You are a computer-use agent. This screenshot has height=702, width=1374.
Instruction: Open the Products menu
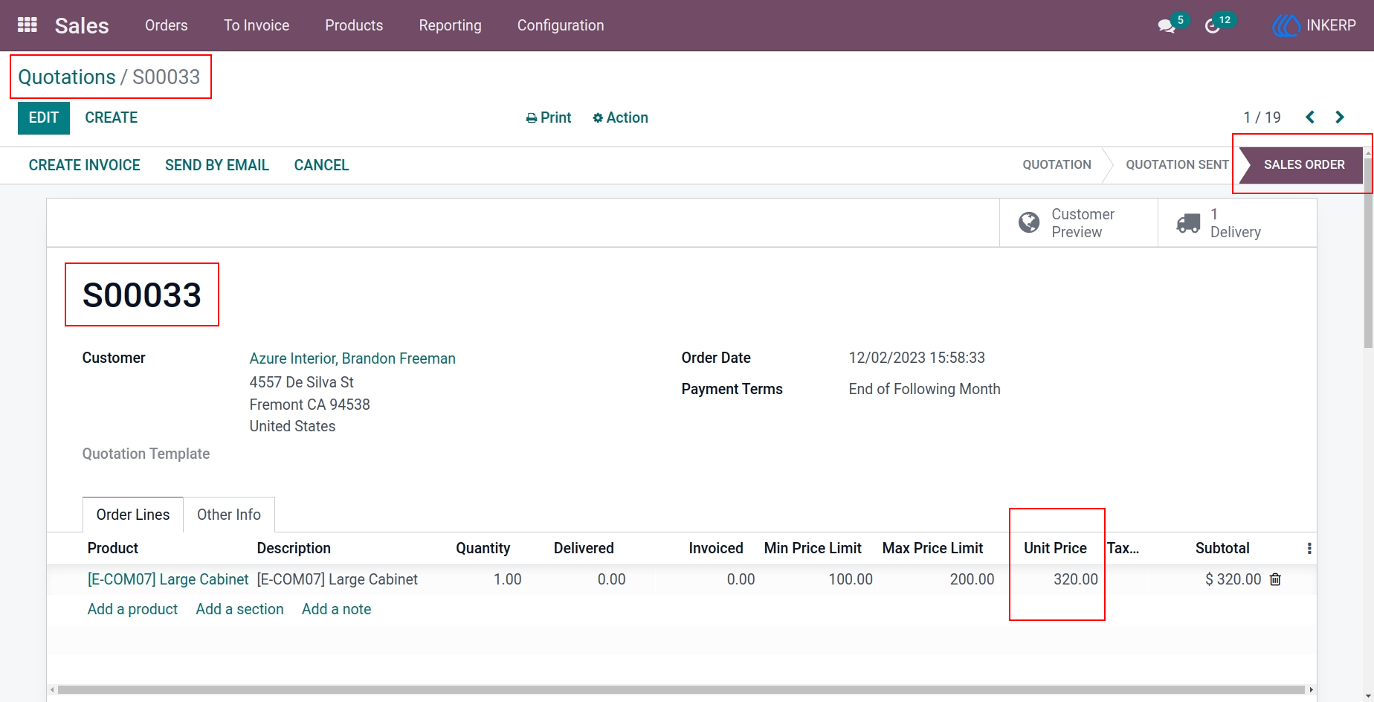354,25
